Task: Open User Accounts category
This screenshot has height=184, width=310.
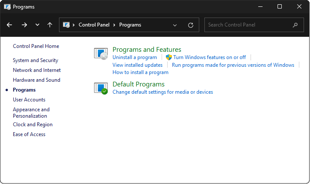Action: point(29,100)
